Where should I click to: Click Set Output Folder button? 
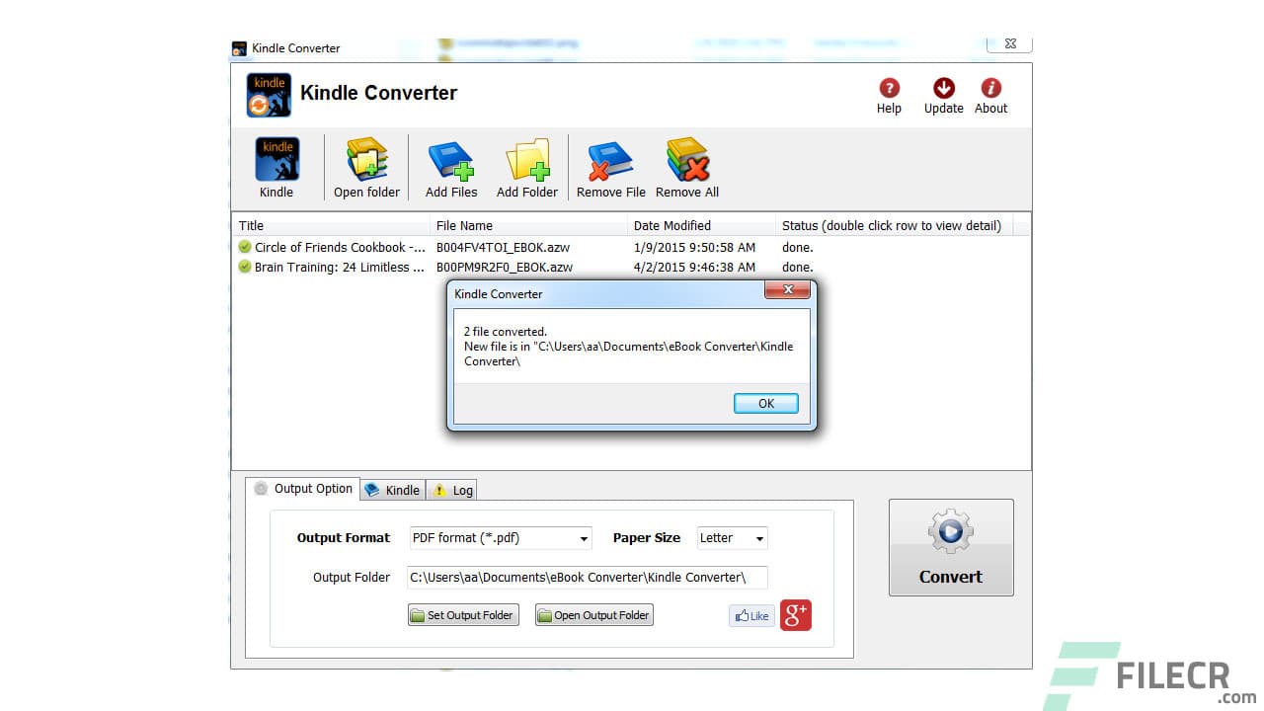(x=462, y=614)
